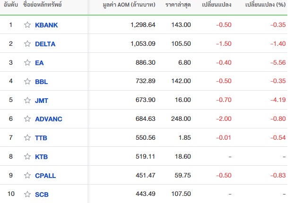Open the SCB stock symbol link
Image resolution: width=294 pixels, height=203 pixels.
click(42, 195)
